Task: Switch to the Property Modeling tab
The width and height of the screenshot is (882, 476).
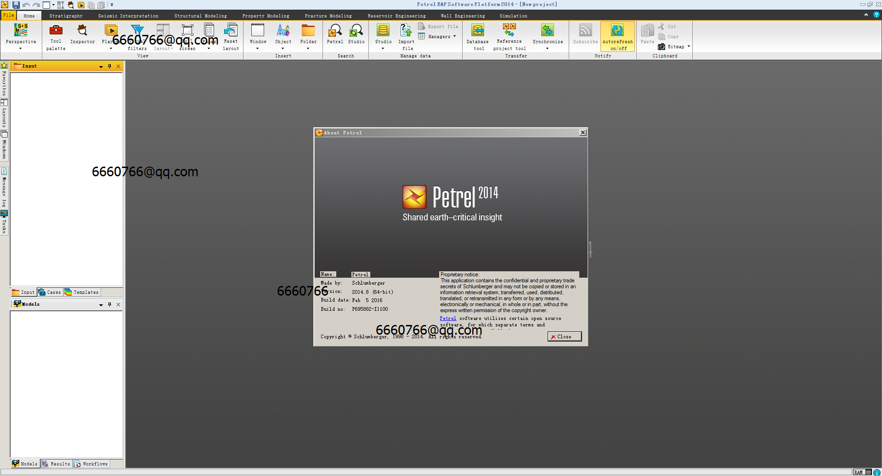Action: (266, 16)
